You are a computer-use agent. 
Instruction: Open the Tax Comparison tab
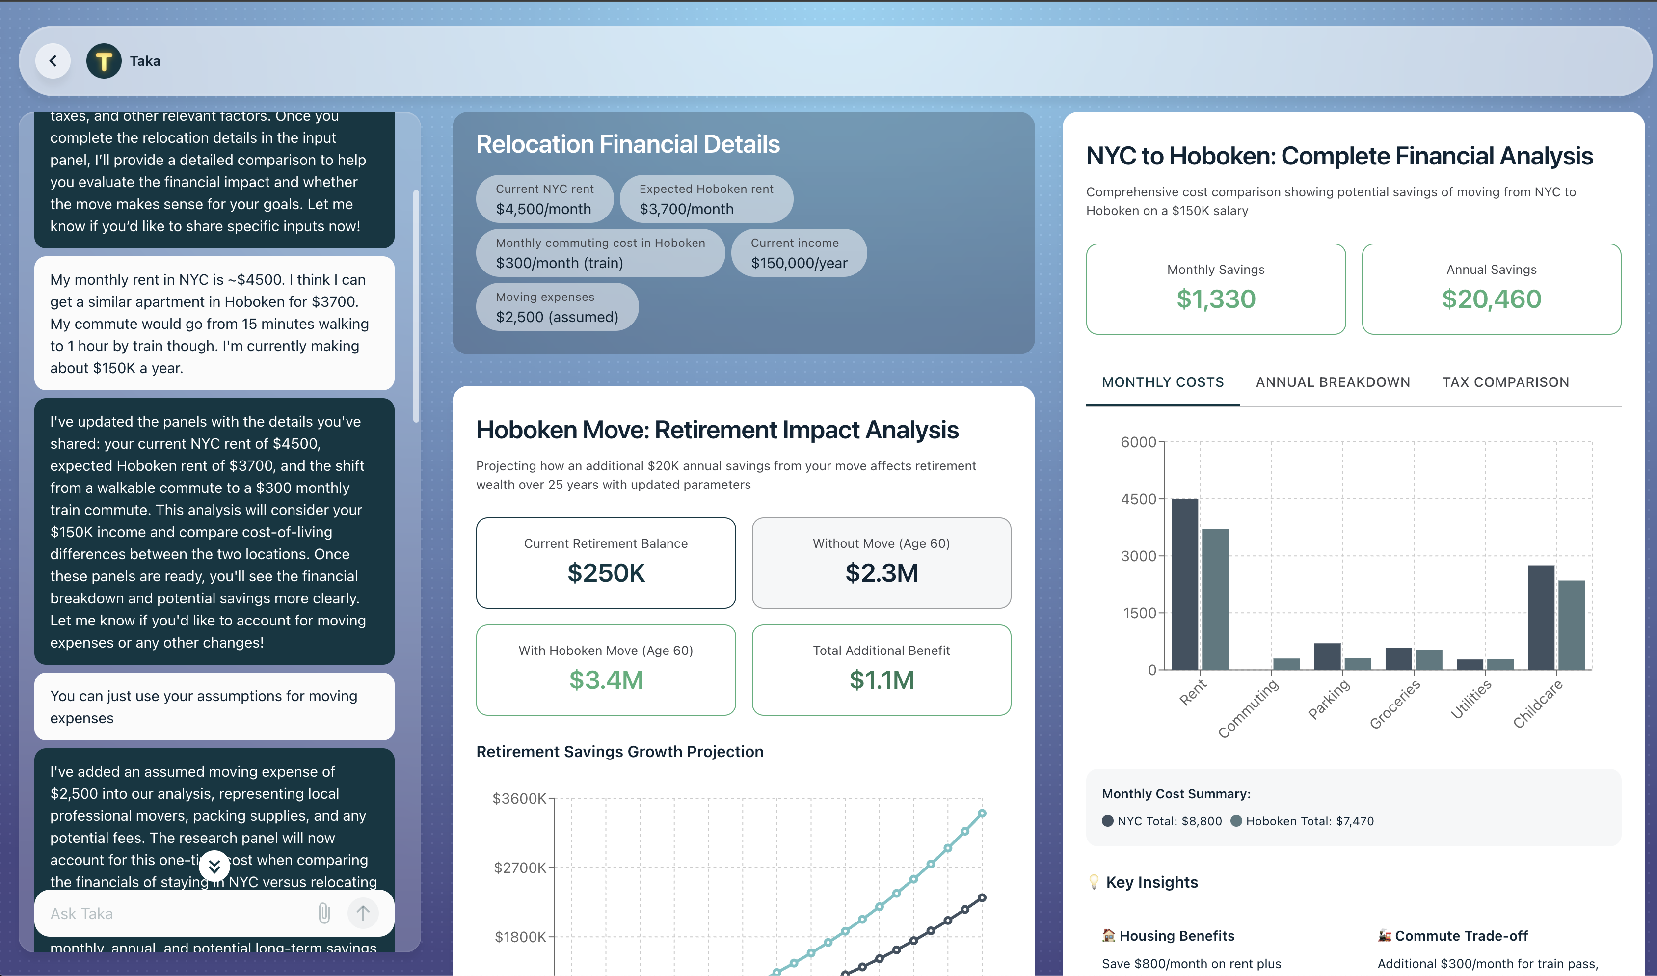[1505, 382]
